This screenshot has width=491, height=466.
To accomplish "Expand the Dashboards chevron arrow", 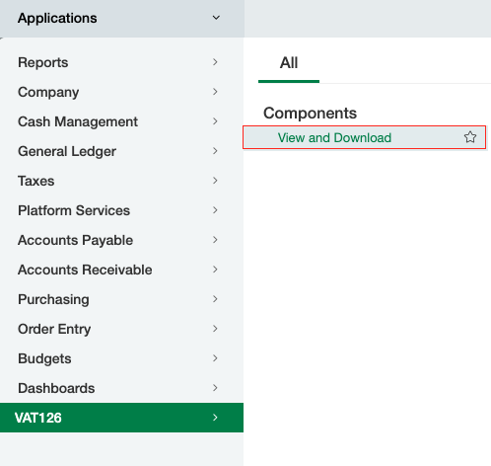I will click(215, 388).
